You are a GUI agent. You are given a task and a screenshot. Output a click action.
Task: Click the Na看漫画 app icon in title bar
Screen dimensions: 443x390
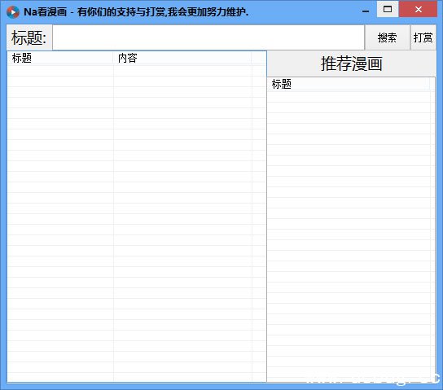pos(13,12)
